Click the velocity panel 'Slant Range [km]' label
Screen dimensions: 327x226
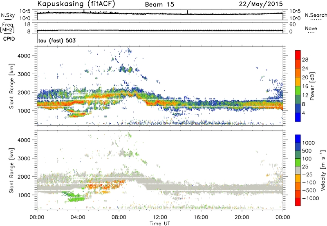tap(11, 171)
